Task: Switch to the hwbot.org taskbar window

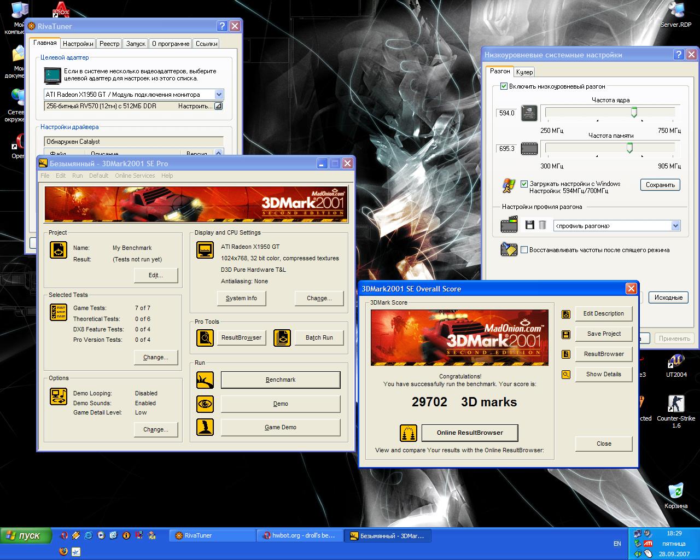Action: coord(300,536)
